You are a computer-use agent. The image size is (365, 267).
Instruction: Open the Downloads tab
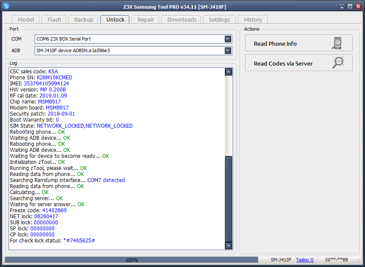(182, 19)
